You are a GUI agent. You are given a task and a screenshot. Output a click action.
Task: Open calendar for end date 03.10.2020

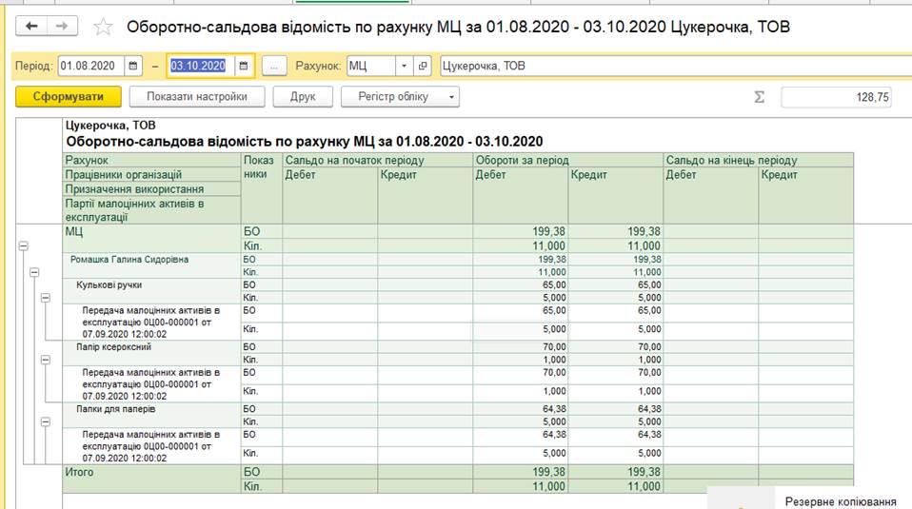pos(245,66)
